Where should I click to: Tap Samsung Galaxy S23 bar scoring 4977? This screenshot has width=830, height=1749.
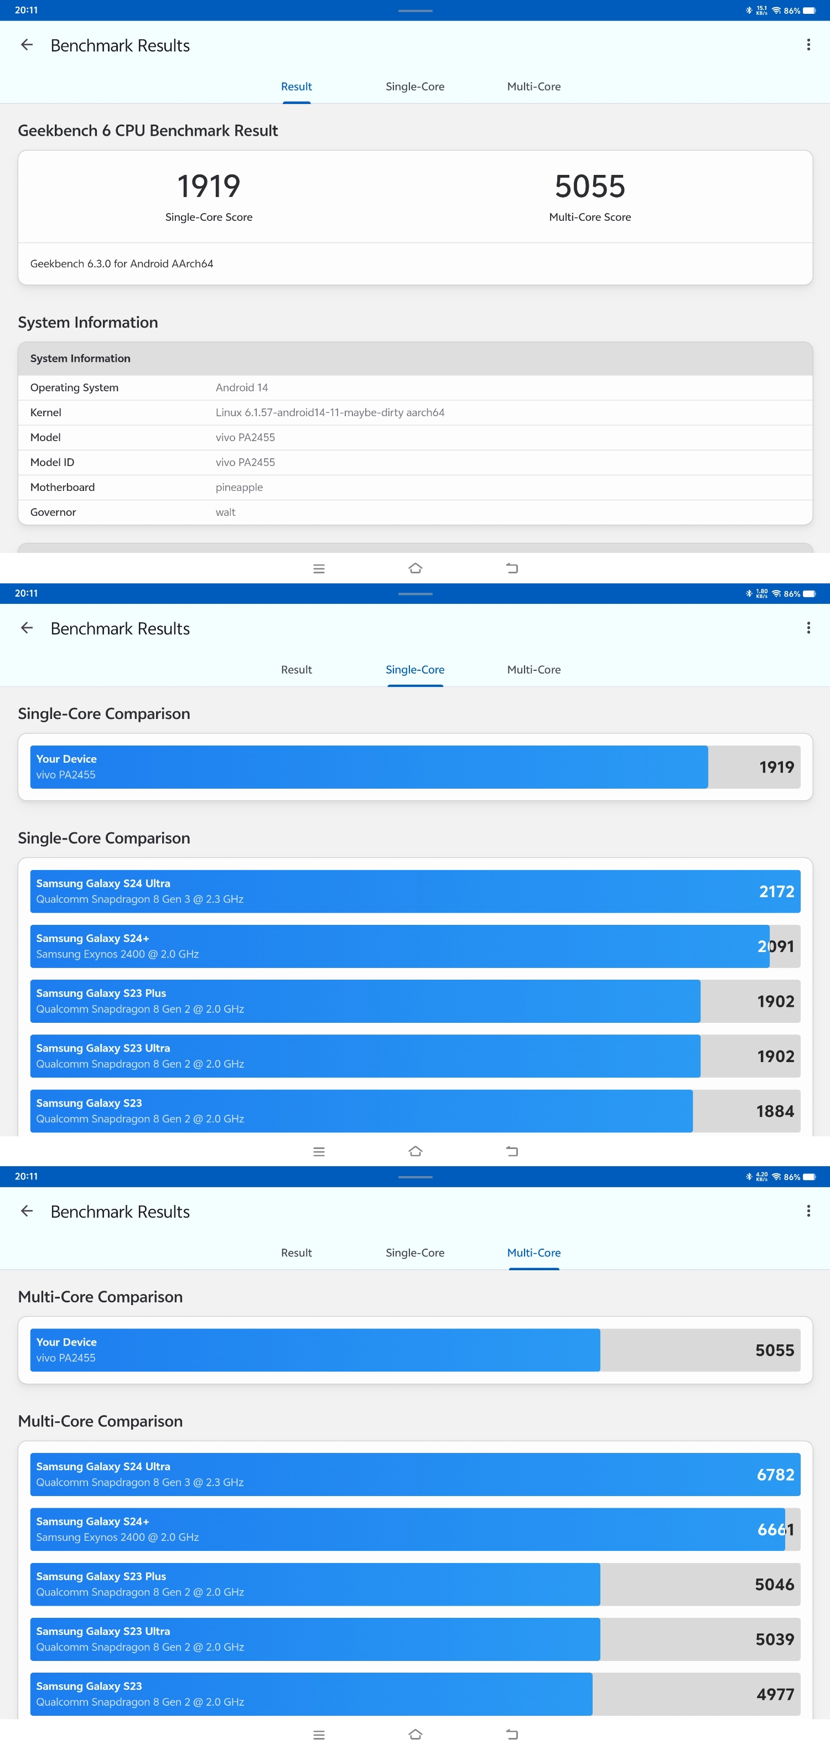tap(416, 1695)
